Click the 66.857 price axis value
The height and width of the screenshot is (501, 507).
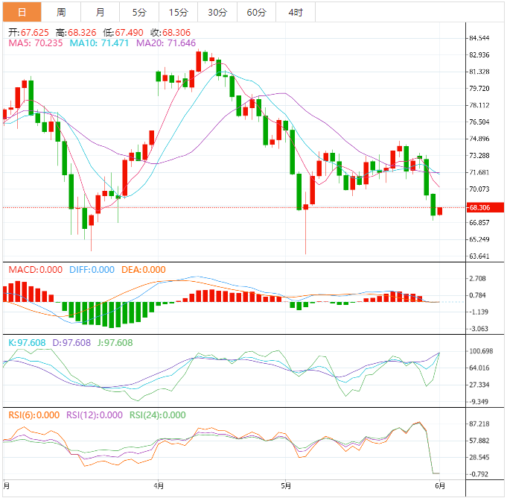[x=479, y=223]
